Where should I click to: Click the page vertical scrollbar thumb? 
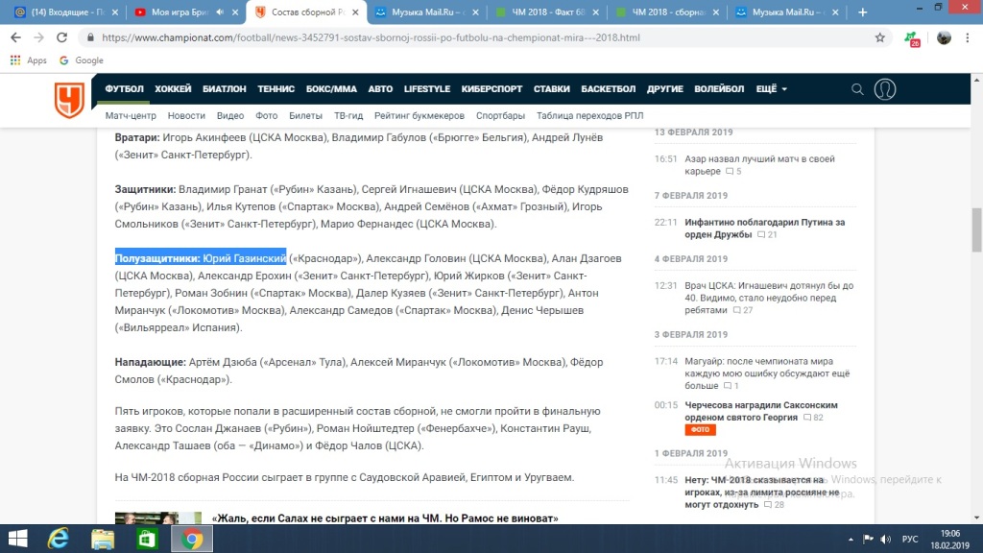[x=976, y=229]
